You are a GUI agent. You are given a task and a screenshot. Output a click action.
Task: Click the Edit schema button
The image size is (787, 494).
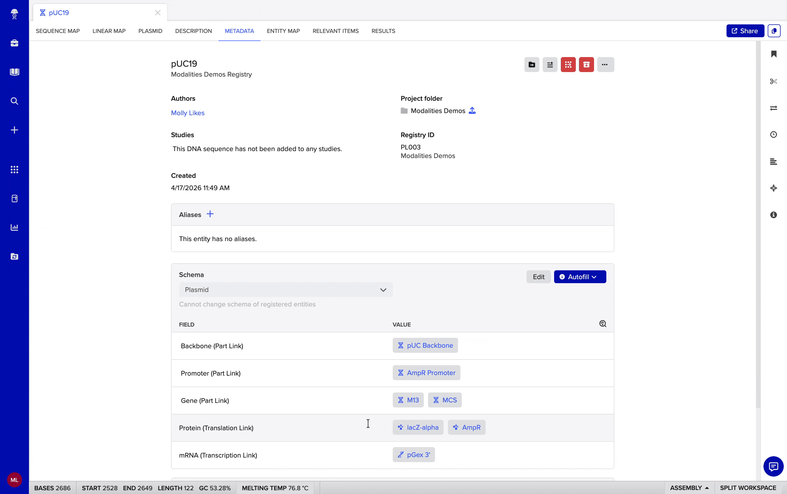[538, 277]
